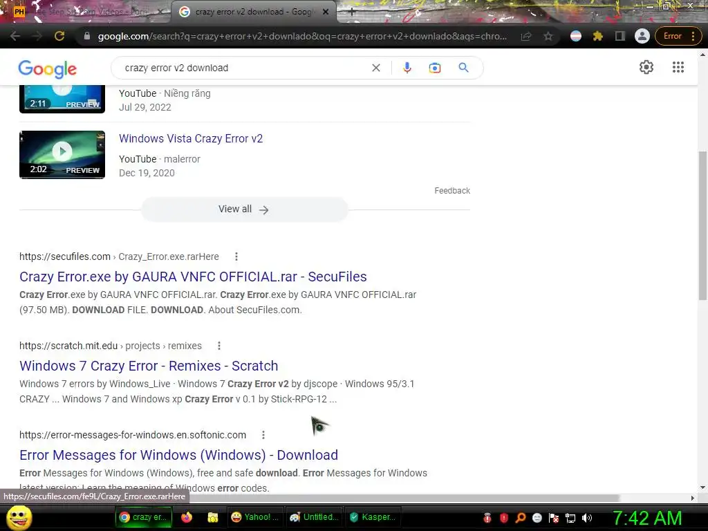Open the network tray icon
The height and width of the screenshot is (531, 708).
pos(570,518)
